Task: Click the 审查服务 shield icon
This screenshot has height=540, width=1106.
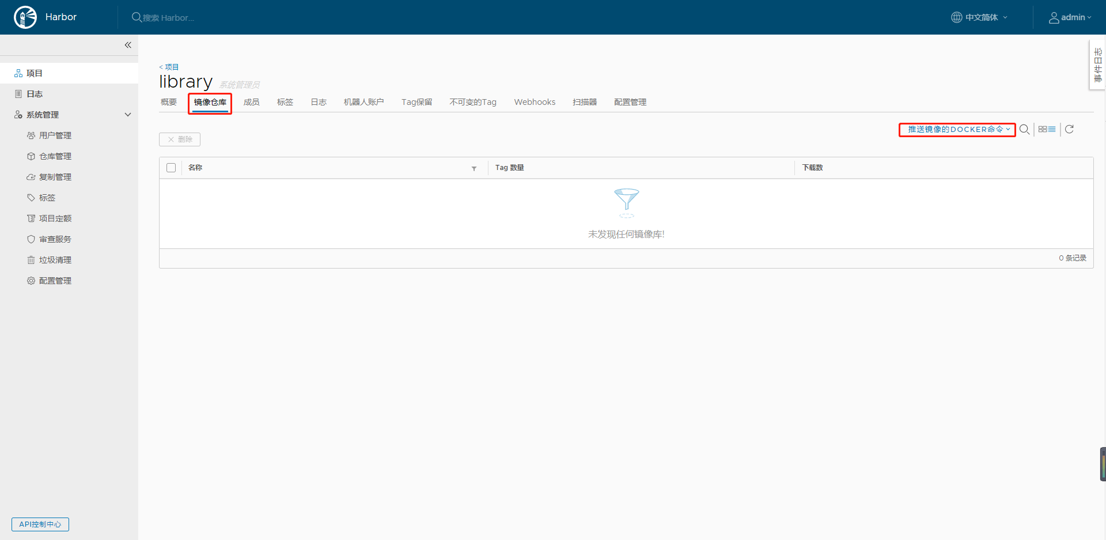Action: tap(31, 239)
